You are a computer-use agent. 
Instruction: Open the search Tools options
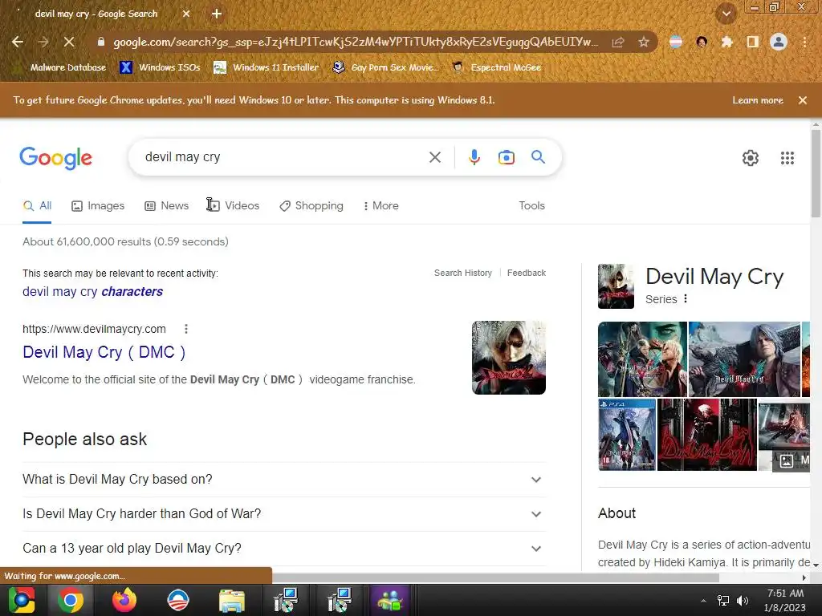click(531, 206)
